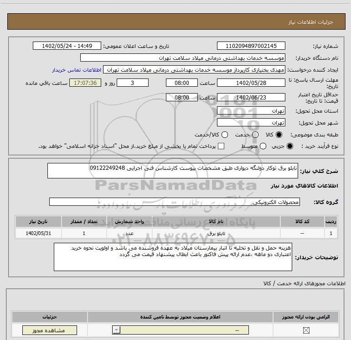Click the buyer organization name field
Screen dimensions: 351x340
click(x=182, y=58)
